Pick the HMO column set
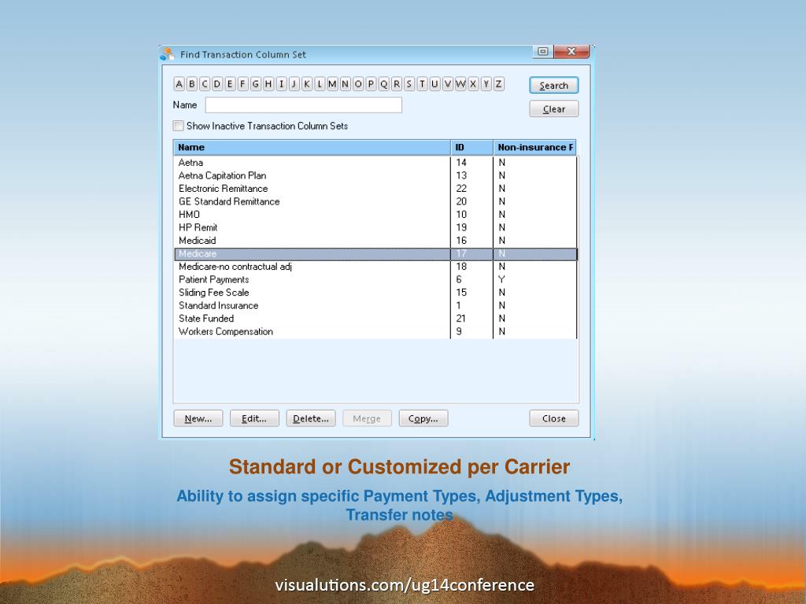Image resolution: width=806 pixels, height=604 pixels. tap(375, 215)
